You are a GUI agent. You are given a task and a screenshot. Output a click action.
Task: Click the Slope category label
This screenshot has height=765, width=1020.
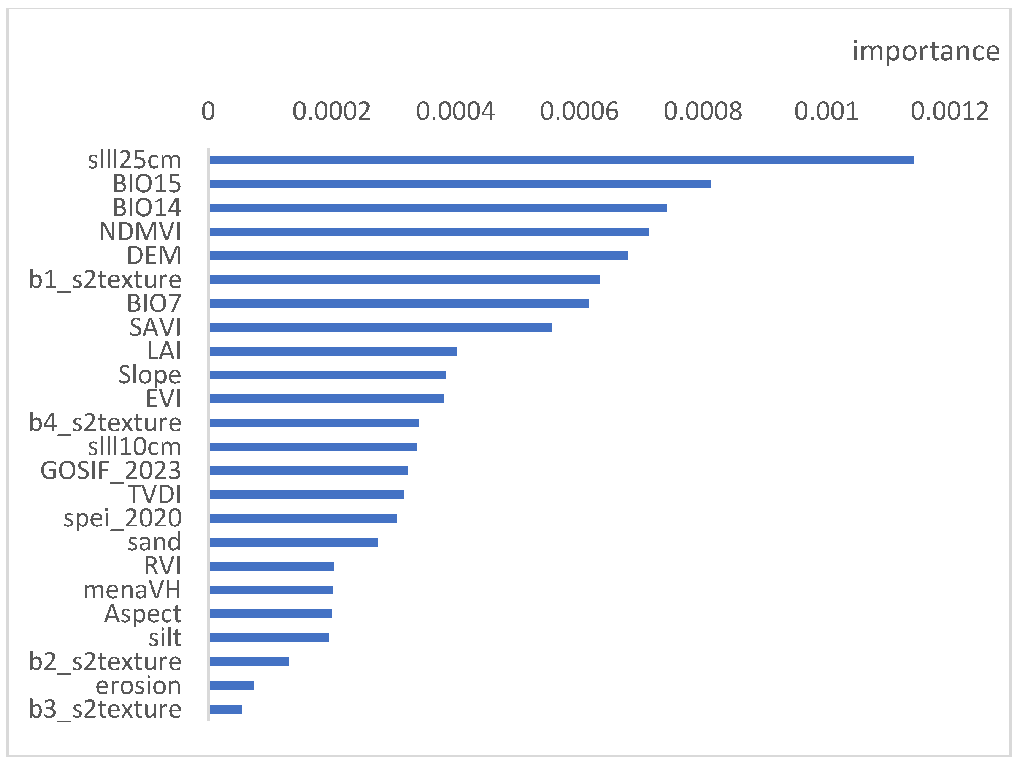(x=149, y=375)
